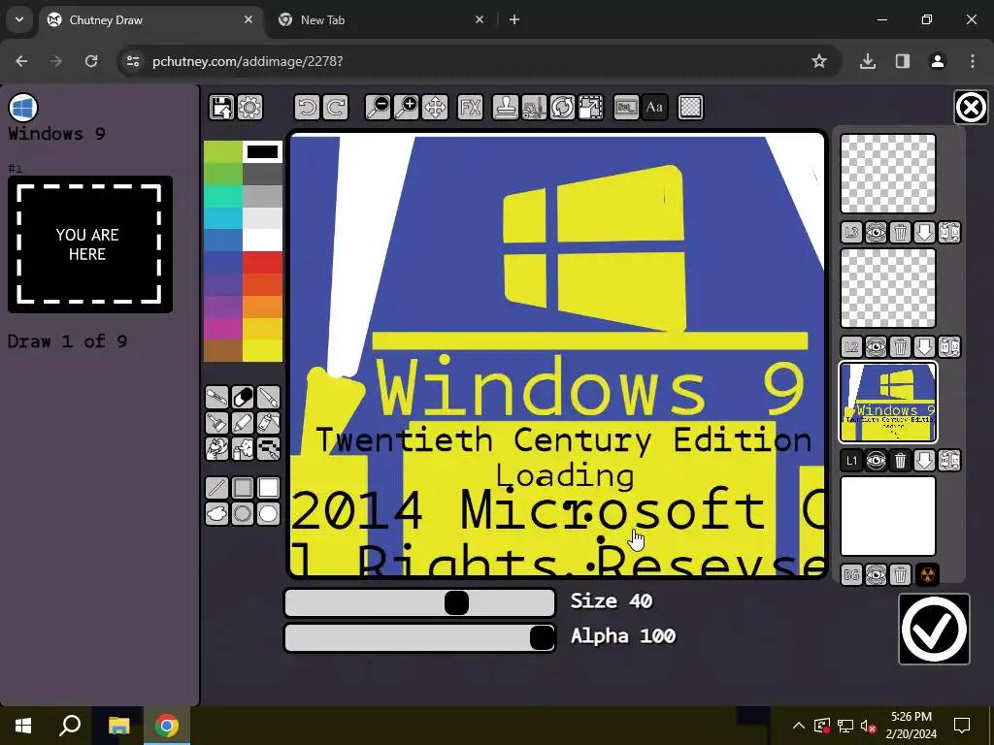994x745 pixels.
Task: Select the straight line shape tool
Action: tap(216, 488)
